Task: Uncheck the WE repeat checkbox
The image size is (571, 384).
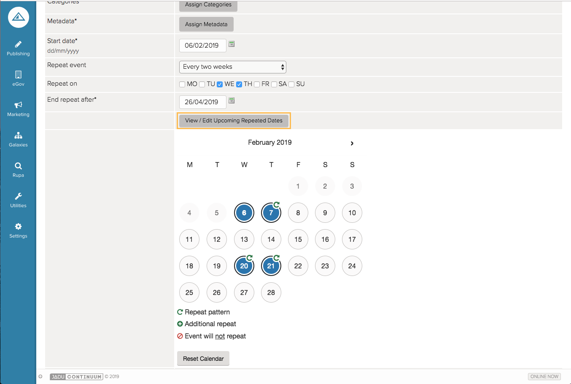Action: pyautogui.click(x=220, y=84)
